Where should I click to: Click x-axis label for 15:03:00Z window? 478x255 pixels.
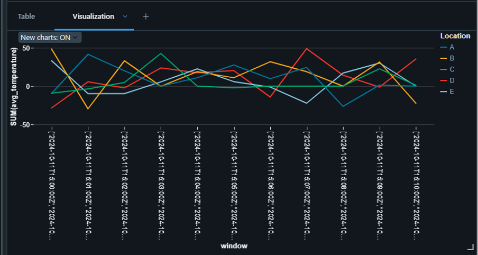(x=161, y=186)
